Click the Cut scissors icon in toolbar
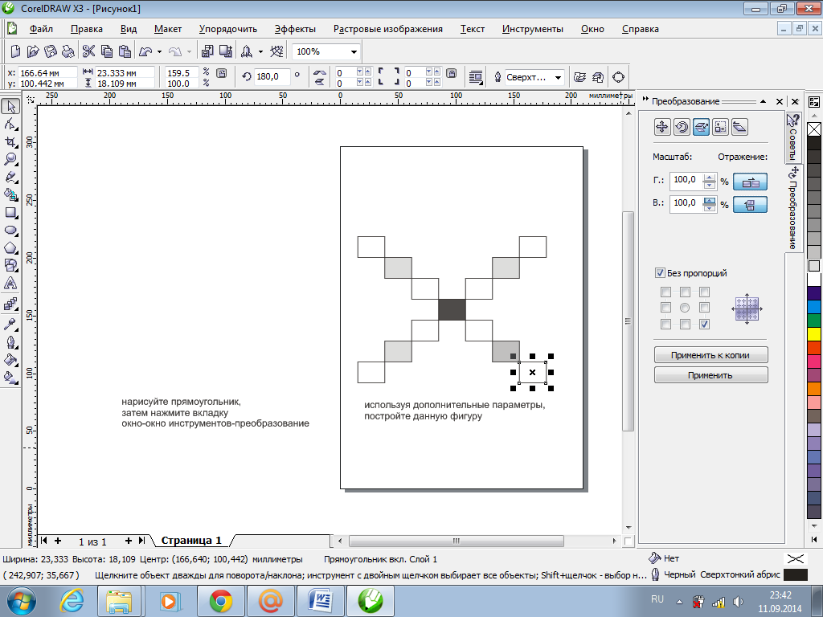Viewport: 823px width, 617px height. pos(88,51)
